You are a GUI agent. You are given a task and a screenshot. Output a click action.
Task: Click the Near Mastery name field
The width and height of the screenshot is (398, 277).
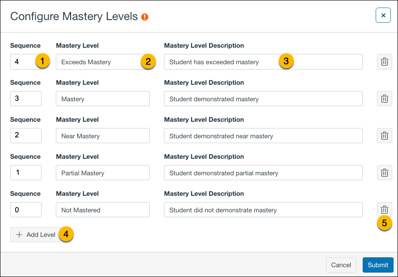pos(102,136)
